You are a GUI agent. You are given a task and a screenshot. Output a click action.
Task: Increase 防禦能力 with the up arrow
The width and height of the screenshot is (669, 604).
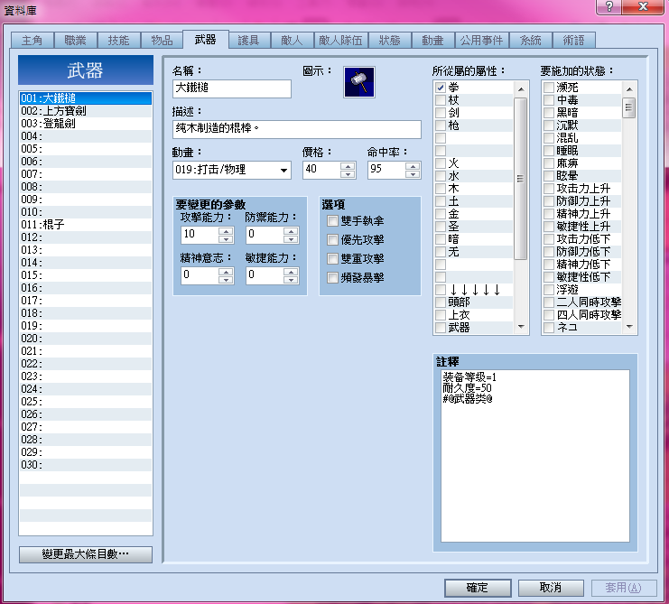291,231
